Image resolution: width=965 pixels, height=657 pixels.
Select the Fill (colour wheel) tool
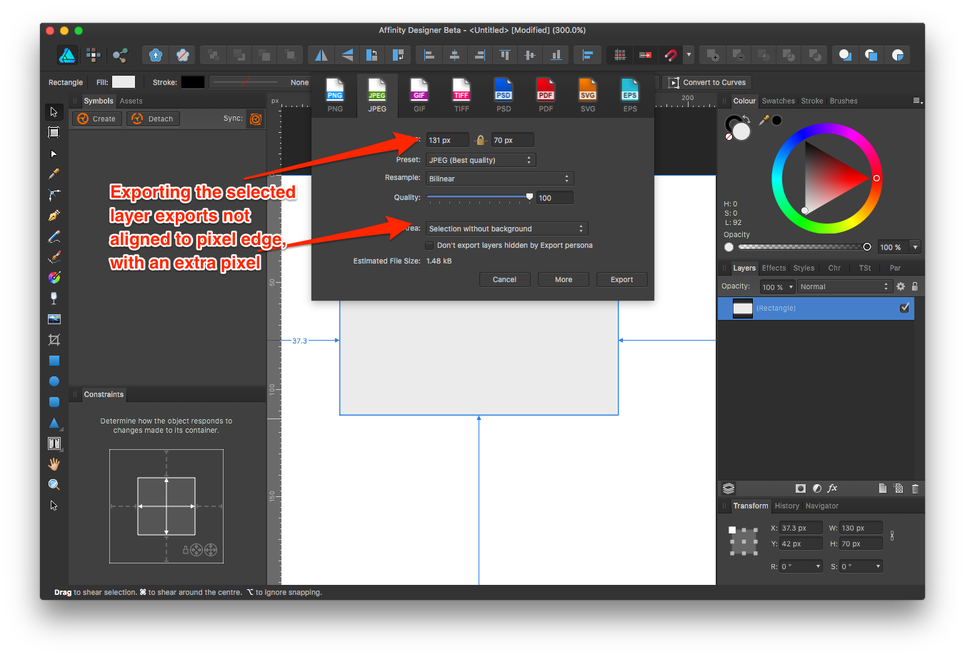54,277
